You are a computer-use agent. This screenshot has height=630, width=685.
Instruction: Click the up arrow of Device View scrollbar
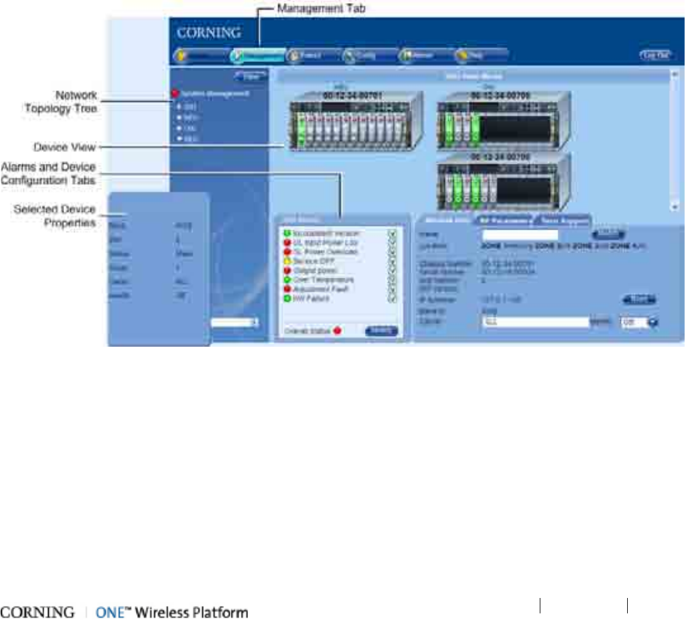tap(675, 75)
